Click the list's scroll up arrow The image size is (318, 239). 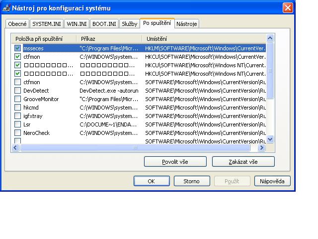point(270,38)
